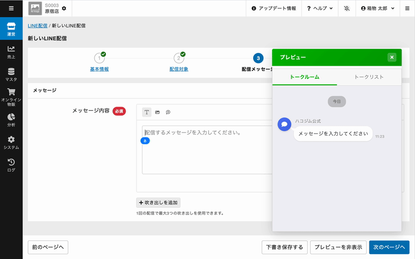Switch to トークリスト preview tab
The image size is (415, 259).
coord(369,77)
